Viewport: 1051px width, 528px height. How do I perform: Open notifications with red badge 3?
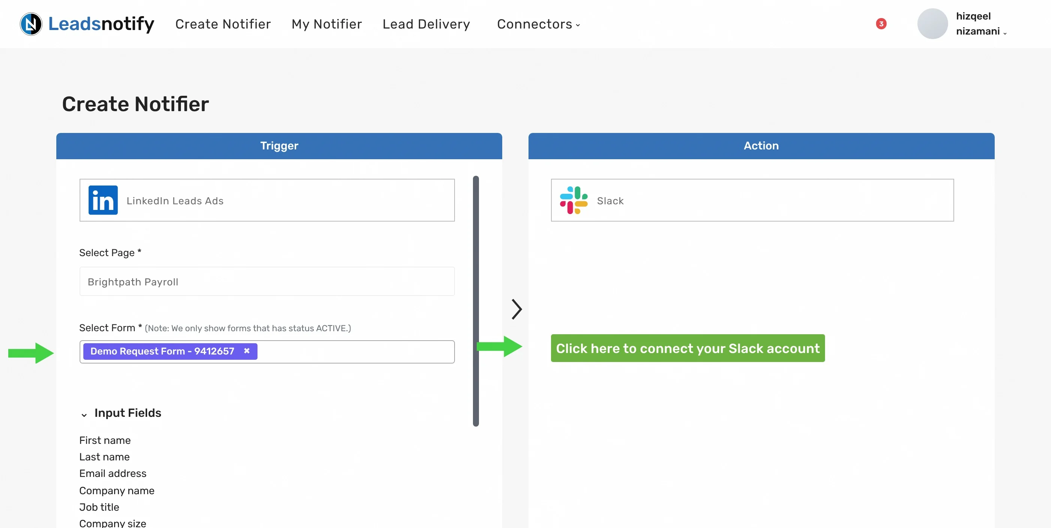[881, 24]
